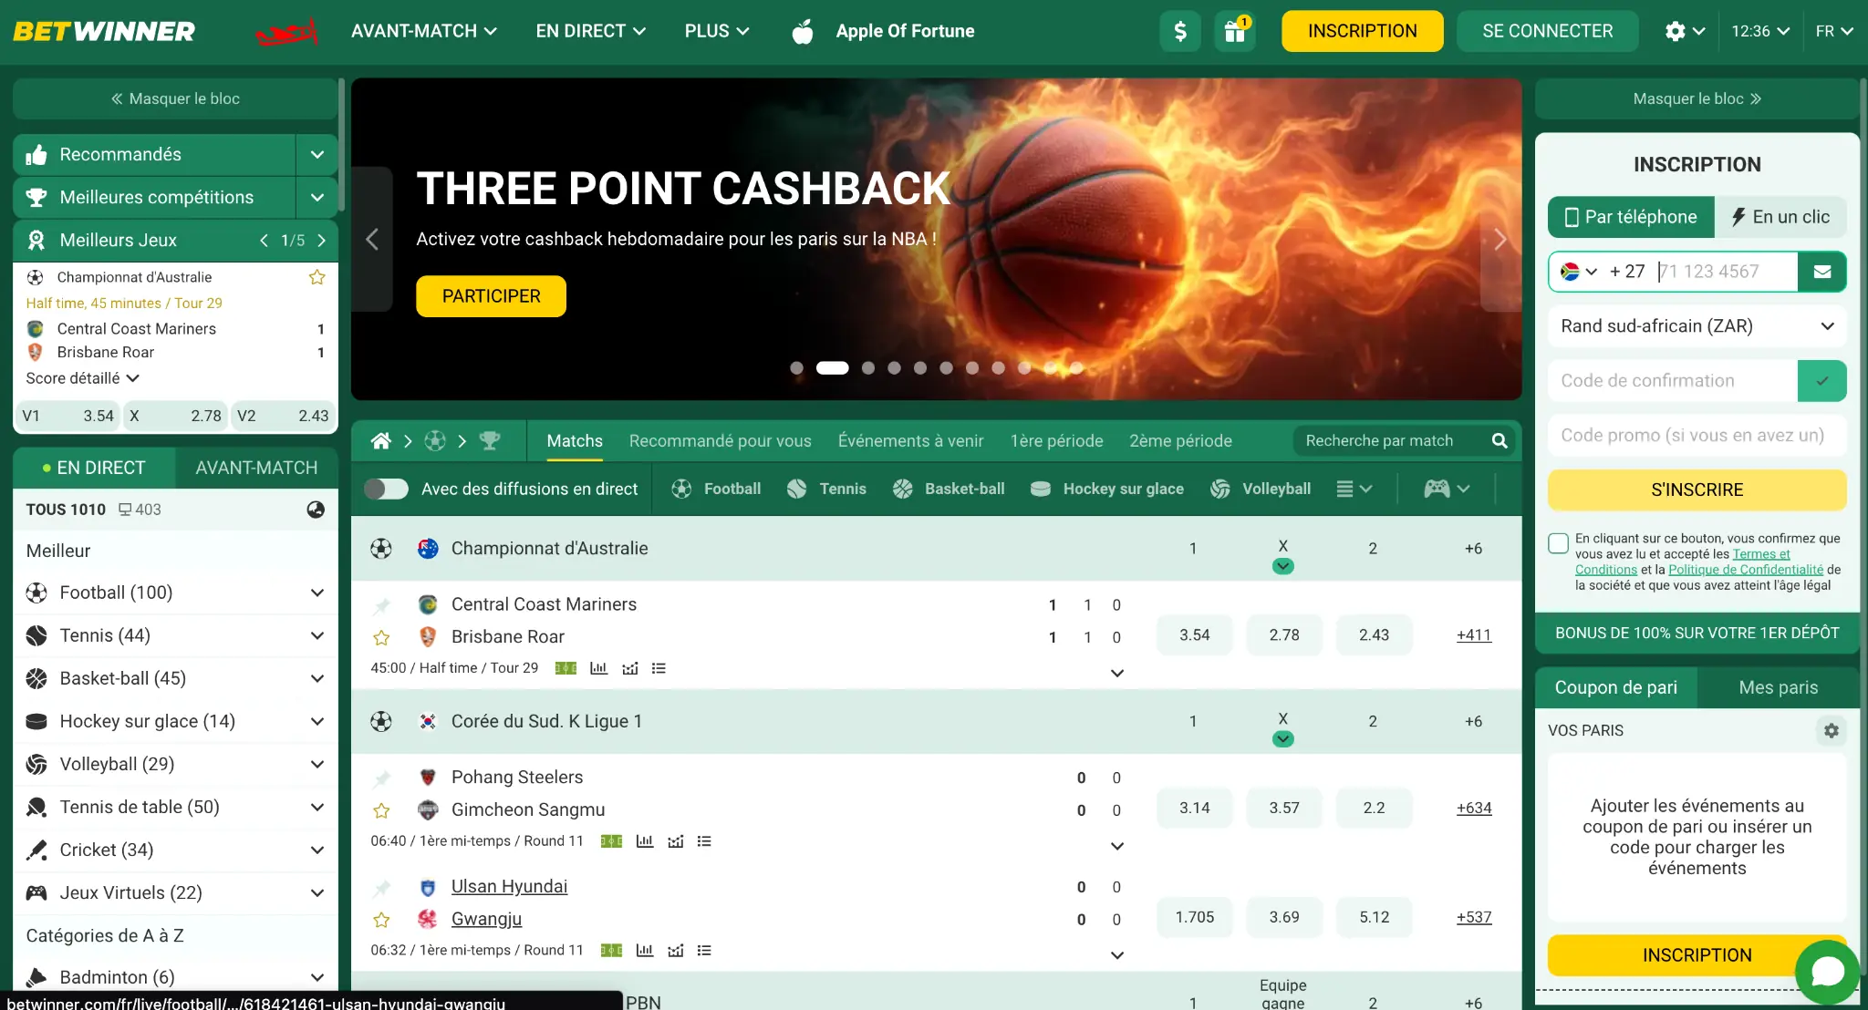
Task: Open the sports list menu icon
Action: click(1354, 489)
